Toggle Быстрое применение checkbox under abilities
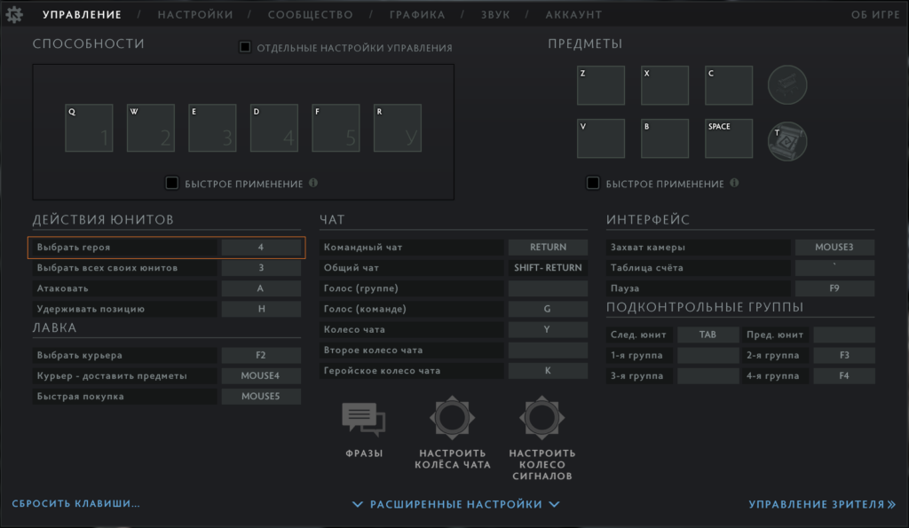 (x=172, y=183)
